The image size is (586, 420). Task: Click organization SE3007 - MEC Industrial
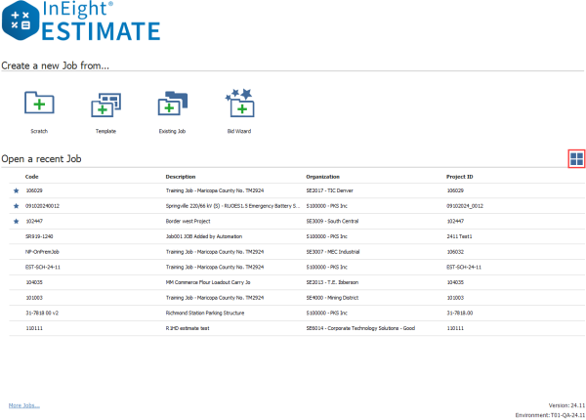point(333,252)
